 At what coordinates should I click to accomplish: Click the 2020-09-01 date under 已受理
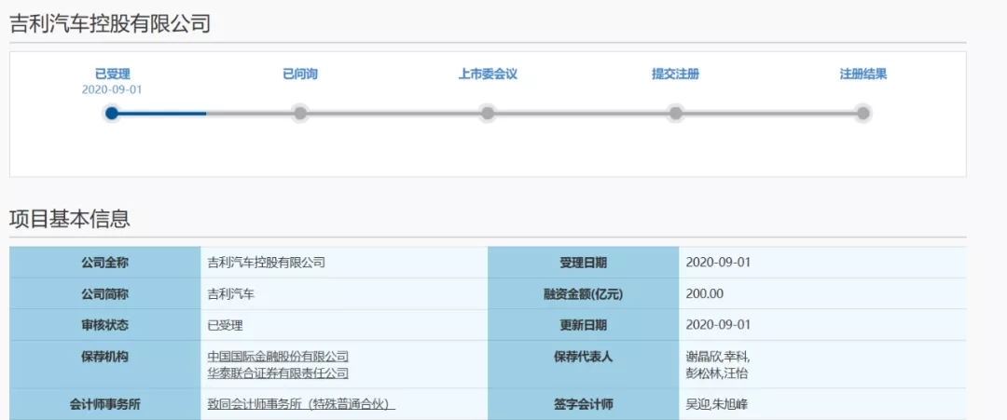[x=112, y=89]
